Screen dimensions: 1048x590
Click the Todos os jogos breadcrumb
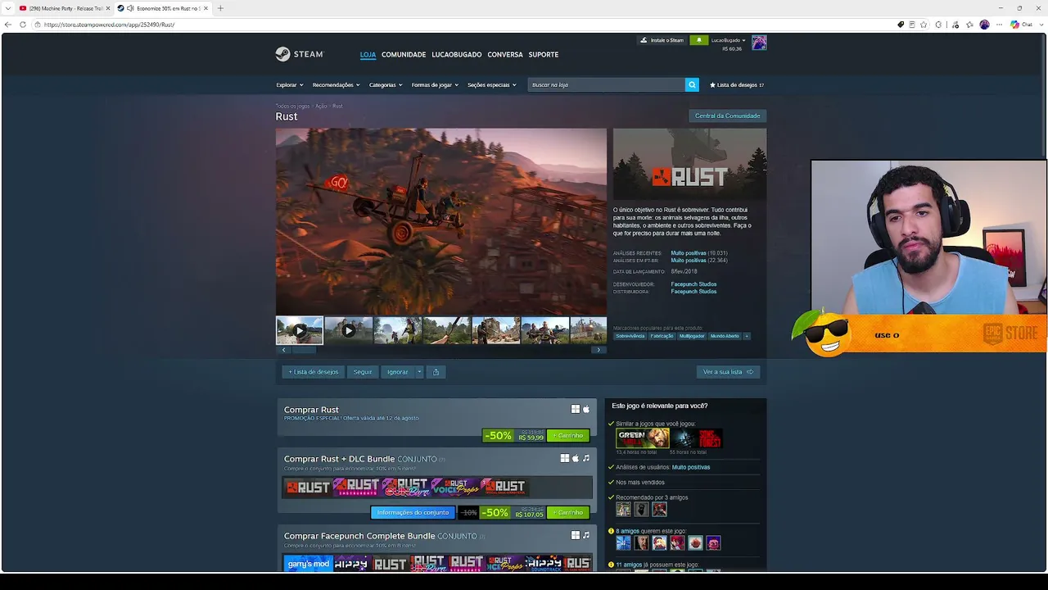(x=293, y=106)
